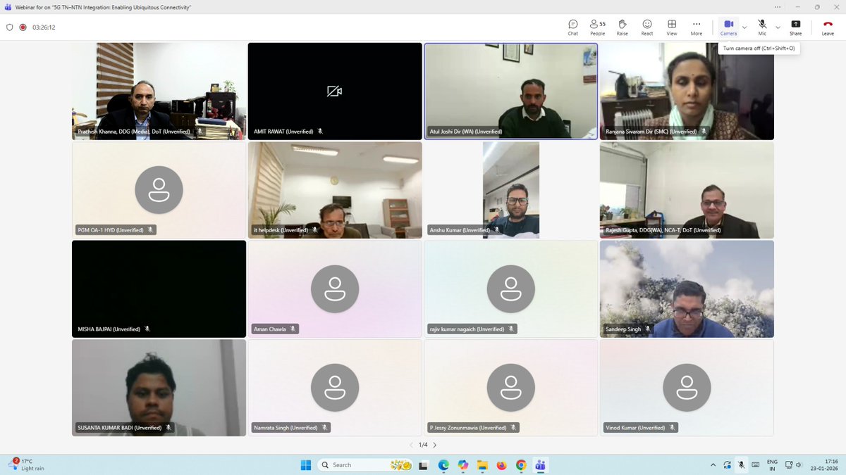Select Anshu Kumar's video tile
This screenshot has width=846, height=475.
tap(510, 190)
